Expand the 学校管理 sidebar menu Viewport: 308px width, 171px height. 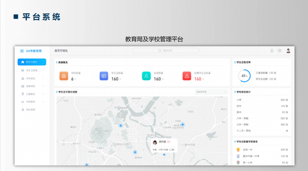tap(32, 78)
